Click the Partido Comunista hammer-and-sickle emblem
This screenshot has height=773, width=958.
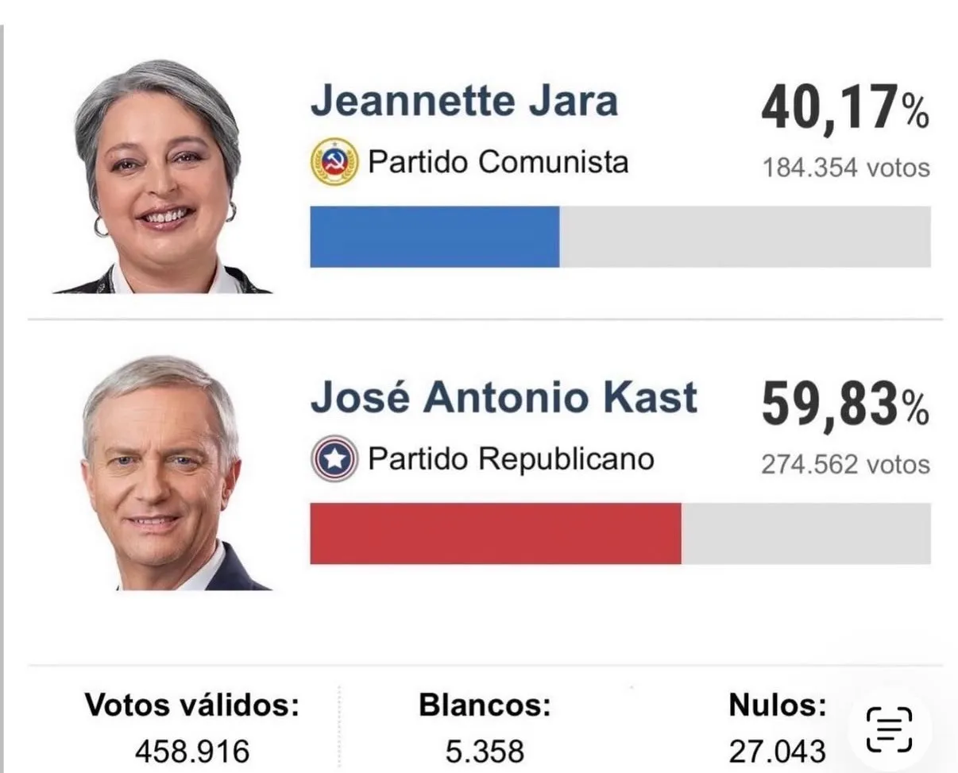click(334, 161)
